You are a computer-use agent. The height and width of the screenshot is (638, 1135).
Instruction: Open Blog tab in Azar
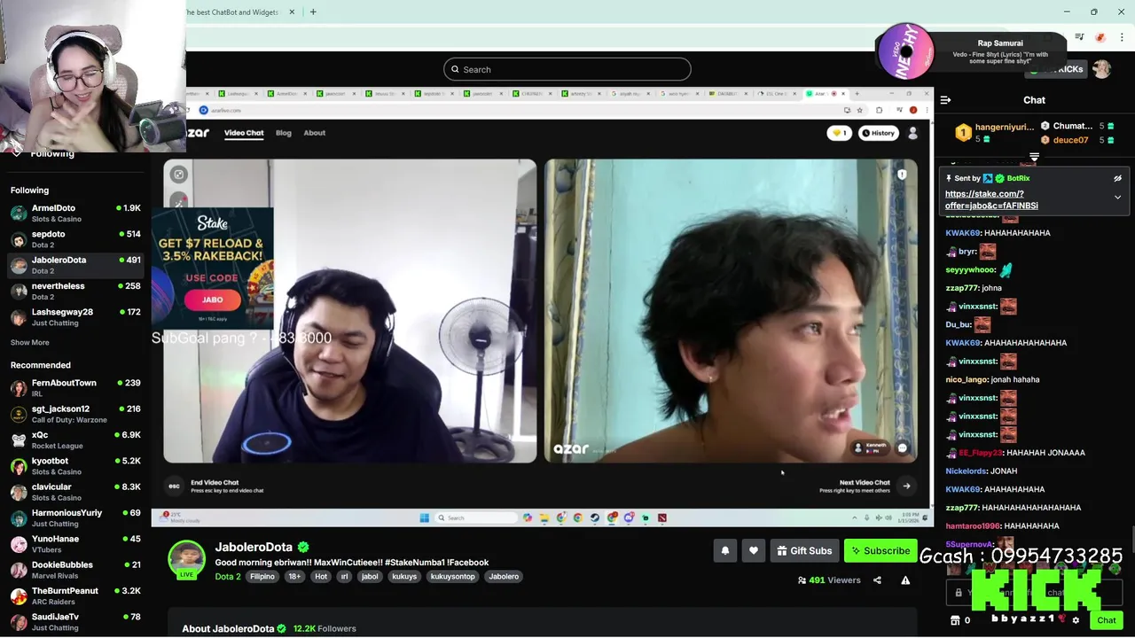(x=284, y=133)
